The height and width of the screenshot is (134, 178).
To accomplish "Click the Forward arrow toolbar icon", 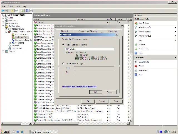I will point(7,11).
